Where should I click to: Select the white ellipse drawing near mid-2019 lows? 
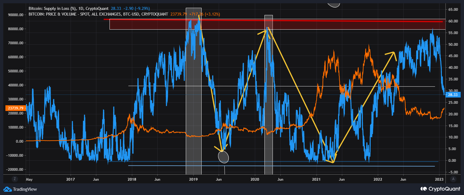pos(223,157)
